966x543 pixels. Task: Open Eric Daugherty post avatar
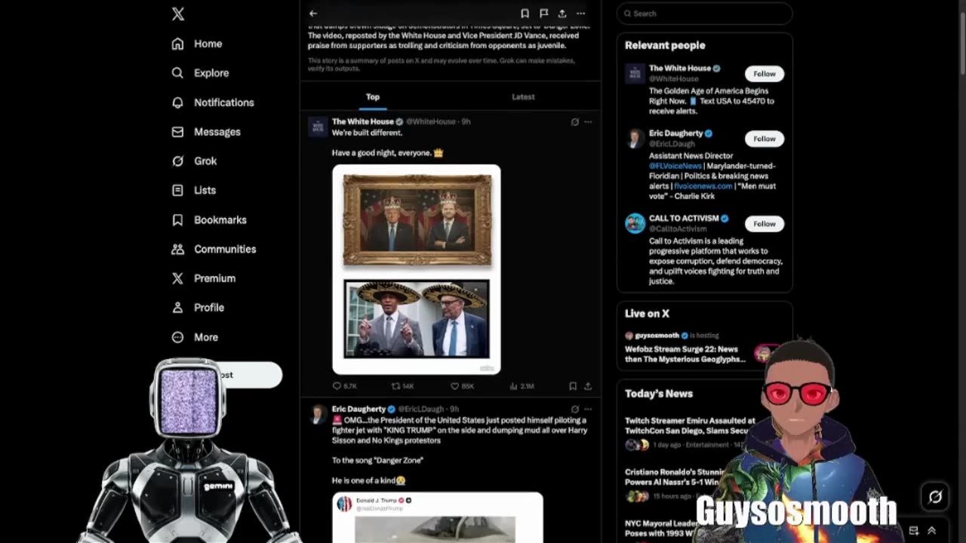coord(318,414)
